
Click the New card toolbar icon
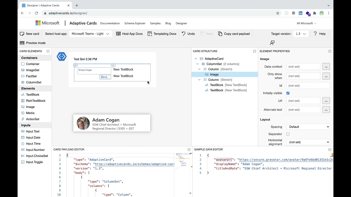[22, 34]
